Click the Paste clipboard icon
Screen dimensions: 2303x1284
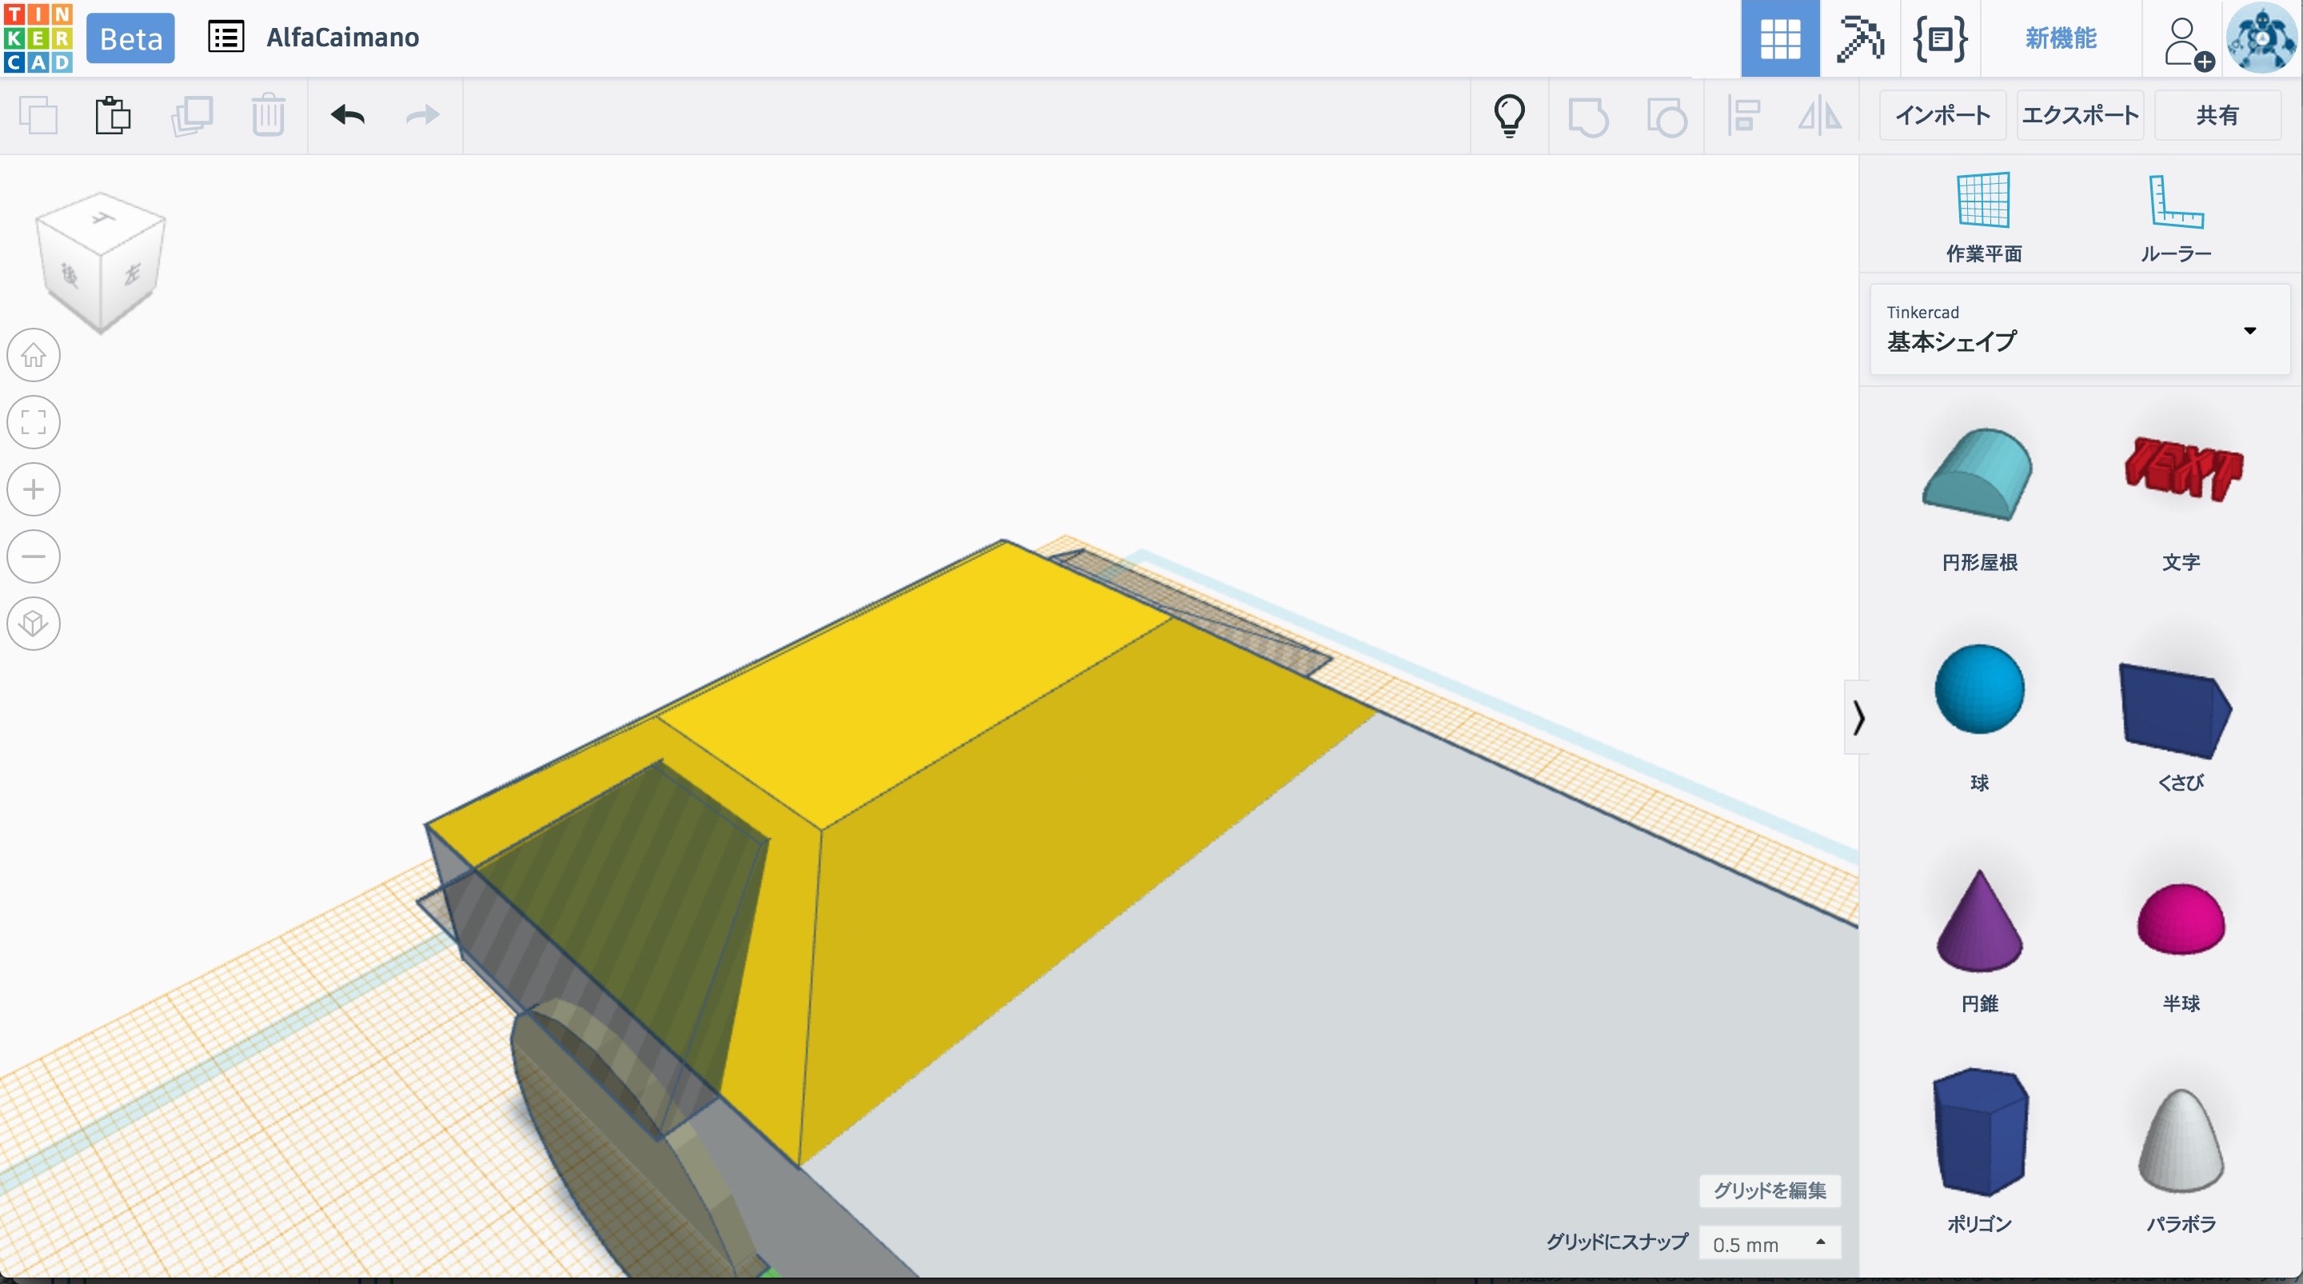(x=113, y=115)
